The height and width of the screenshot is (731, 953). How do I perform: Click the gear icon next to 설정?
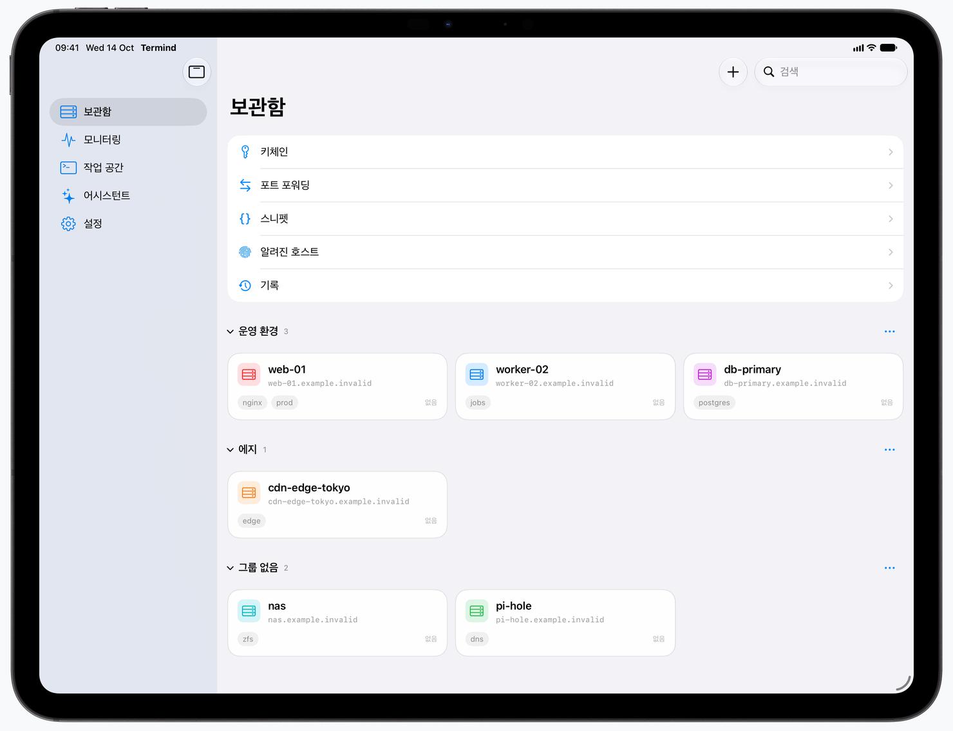click(x=68, y=223)
